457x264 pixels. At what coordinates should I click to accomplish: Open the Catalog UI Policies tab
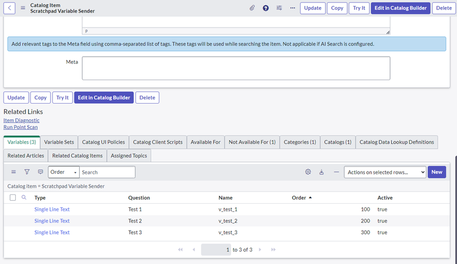(103, 142)
